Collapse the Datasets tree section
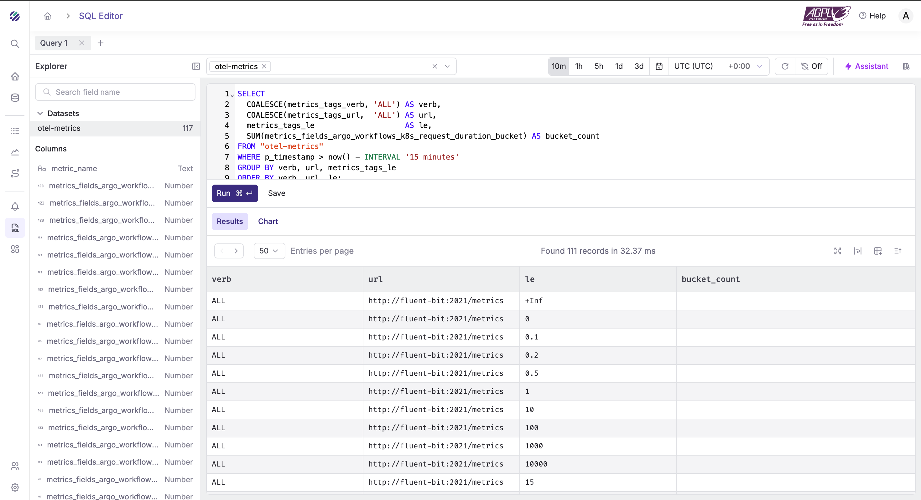 (x=40, y=114)
